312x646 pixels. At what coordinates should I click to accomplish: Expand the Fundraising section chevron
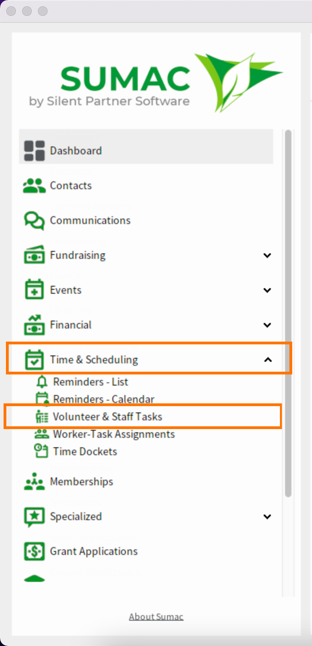click(267, 255)
